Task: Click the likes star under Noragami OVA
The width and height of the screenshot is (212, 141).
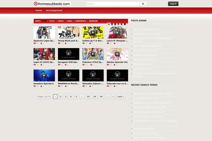Action: [66, 65]
